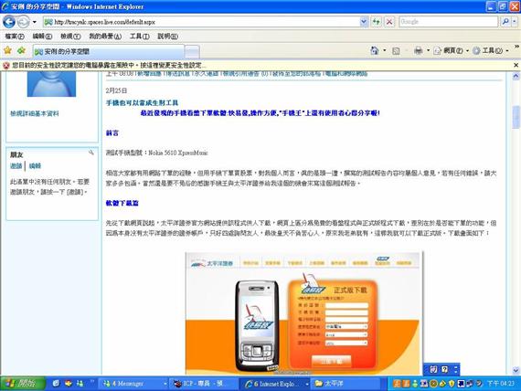This screenshot has height=391, width=521.
Task: Open the 工具(T) menu in menu bar
Action: tap(139, 37)
